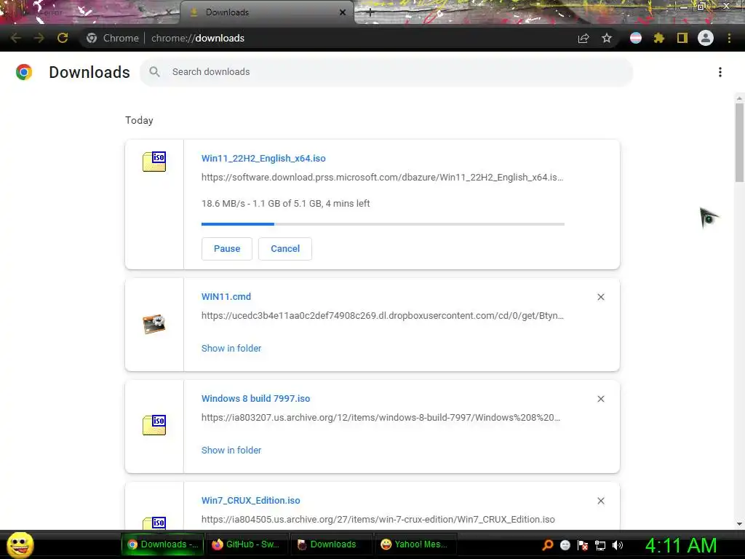This screenshot has height=559, width=745.
Task: Open the WIN11.cmd file link
Action: coord(226,297)
